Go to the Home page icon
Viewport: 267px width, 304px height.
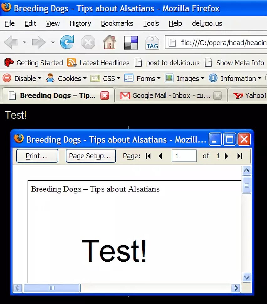[x=109, y=42]
